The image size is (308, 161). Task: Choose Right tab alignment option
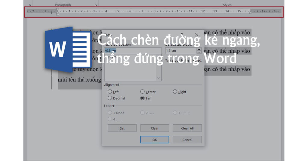175,92
